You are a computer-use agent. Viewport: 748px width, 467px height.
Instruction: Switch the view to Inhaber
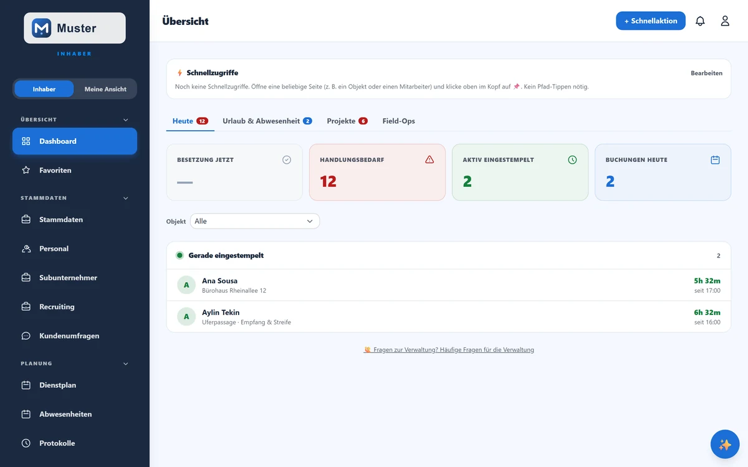pos(44,89)
